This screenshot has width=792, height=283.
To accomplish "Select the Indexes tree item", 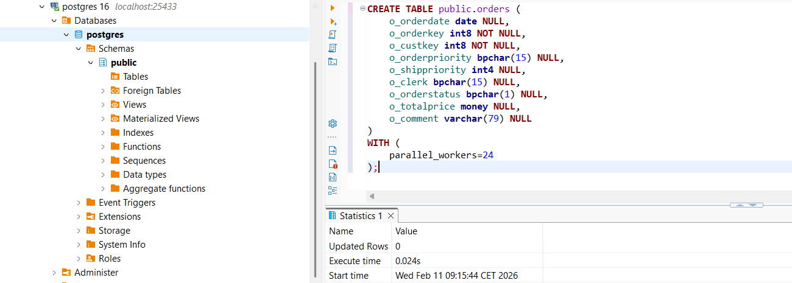I will click(x=138, y=133).
